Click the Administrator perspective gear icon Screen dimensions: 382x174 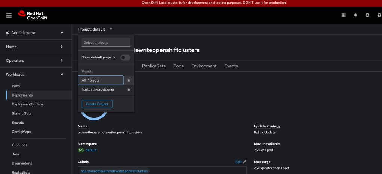pyautogui.click(x=8, y=33)
